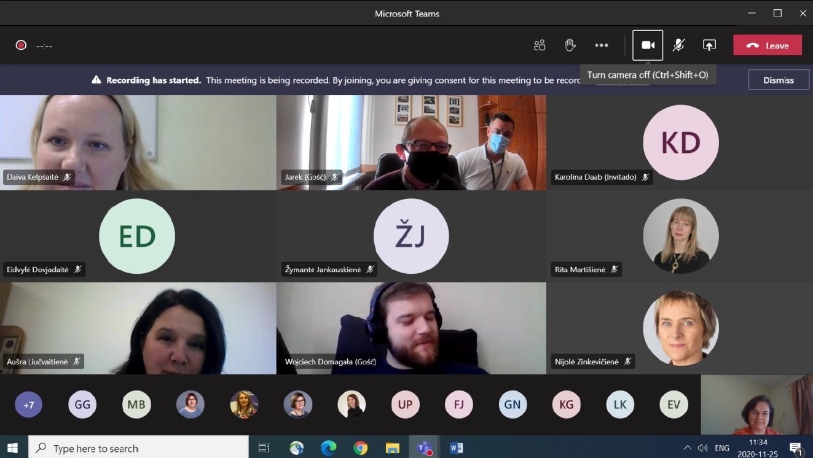Unmute the microphone in toolbar
The width and height of the screenshot is (813, 458).
click(678, 45)
